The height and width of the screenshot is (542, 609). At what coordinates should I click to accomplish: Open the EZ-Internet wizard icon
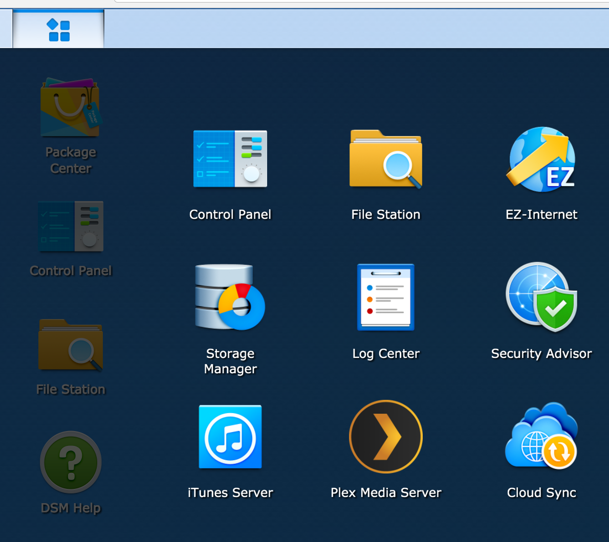(x=541, y=159)
